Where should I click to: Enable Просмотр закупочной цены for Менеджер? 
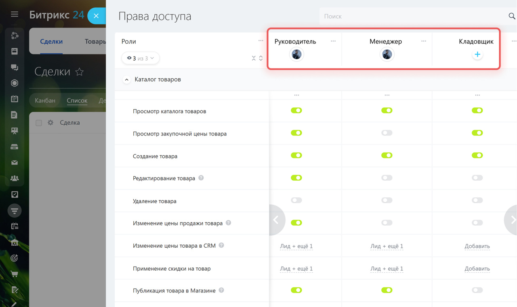pos(387,133)
